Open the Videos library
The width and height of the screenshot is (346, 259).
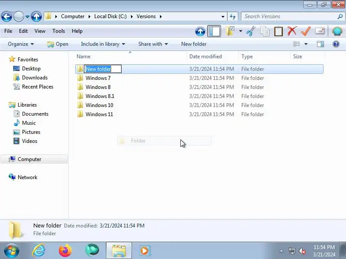pyautogui.click(x=29, y=141)
